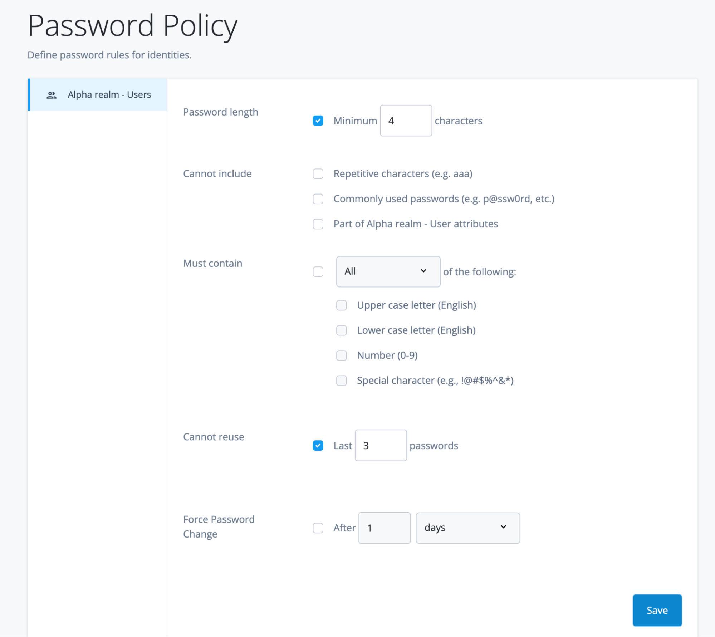Toggle Lower case letter requirement checkbox
Image resolution: width=715 pixels, height=637 pixels.
pos(342,330)
